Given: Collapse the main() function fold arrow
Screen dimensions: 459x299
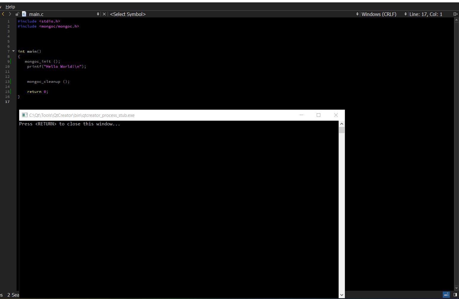Looking at the screenshot, I should pos(13,51).
